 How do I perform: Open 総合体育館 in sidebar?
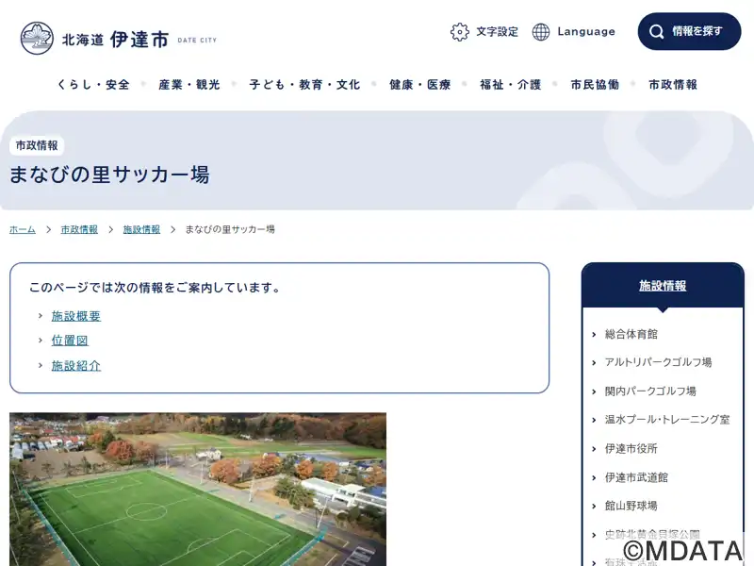tap(631, 334)
